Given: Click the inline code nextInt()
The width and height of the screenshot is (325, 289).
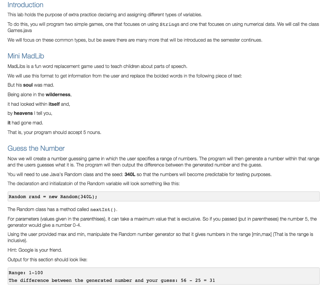Looking at the screenshot, I should [104, 210].
